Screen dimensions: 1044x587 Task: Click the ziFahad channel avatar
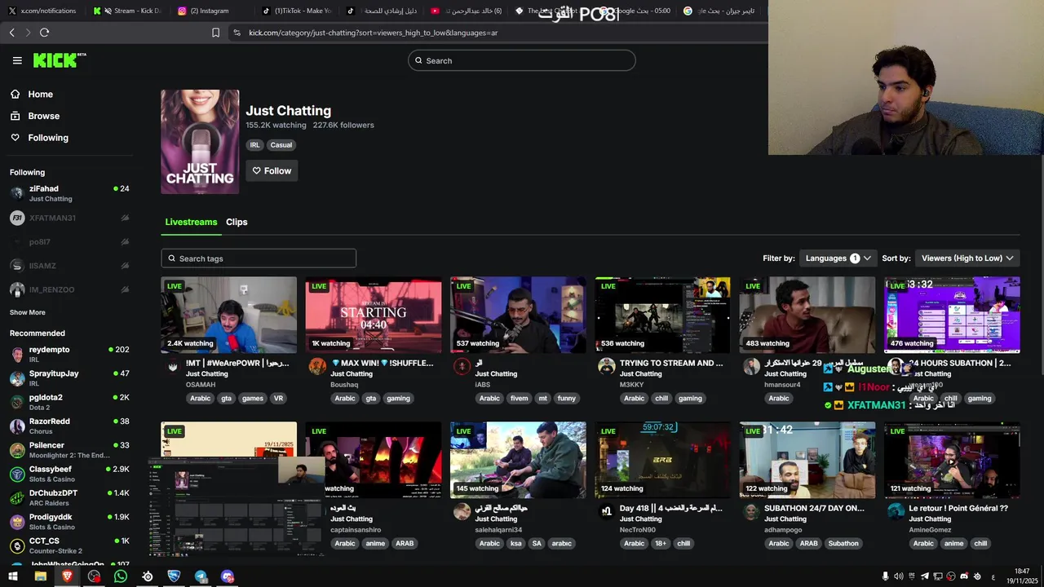coord(17,193)
